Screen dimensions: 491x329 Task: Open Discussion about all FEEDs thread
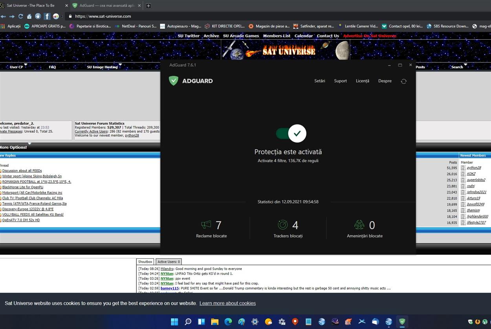pos(22,171)
